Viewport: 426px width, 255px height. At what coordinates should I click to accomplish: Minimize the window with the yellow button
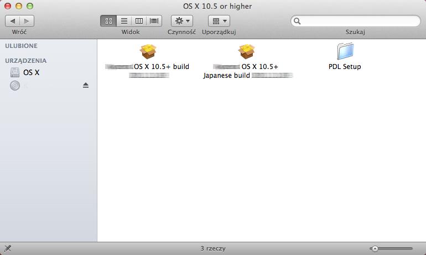click(19, 6)
